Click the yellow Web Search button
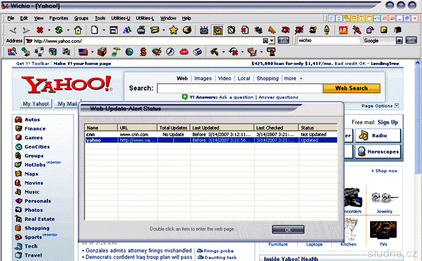The height and width of the screenshot is (261, 422). [x=351, y=88]
